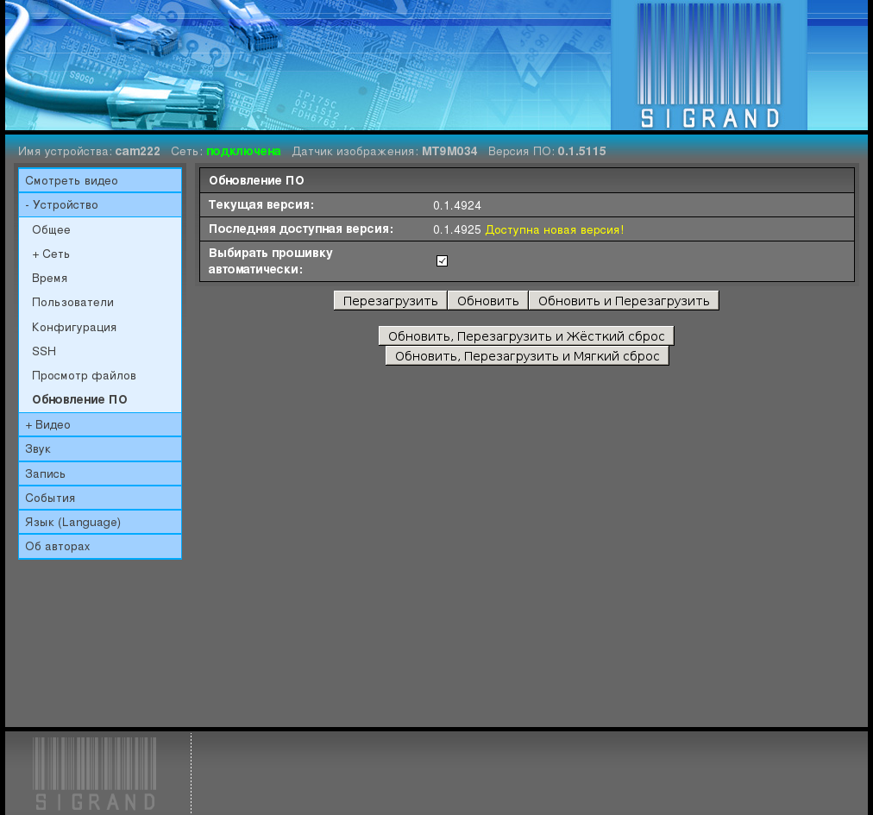Uncheck automatic firmware selection checkbox
Image resolution: width=873 pixels, height=815 pixels.
442,260
